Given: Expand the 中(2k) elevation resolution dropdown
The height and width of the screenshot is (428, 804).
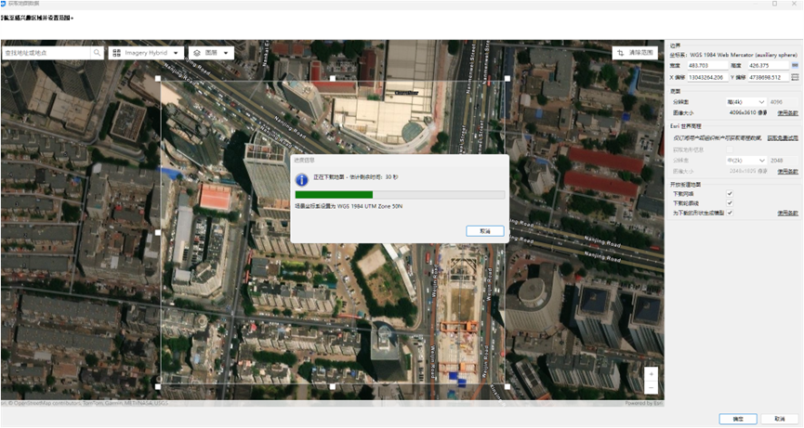Looking at the screenshot, I should (x=745, y=161).
